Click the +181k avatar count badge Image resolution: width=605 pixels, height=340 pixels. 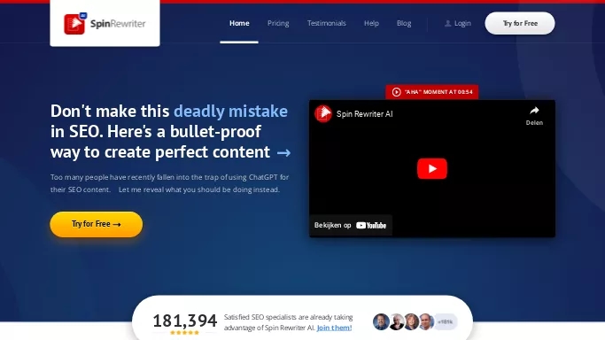click(446, 321)
